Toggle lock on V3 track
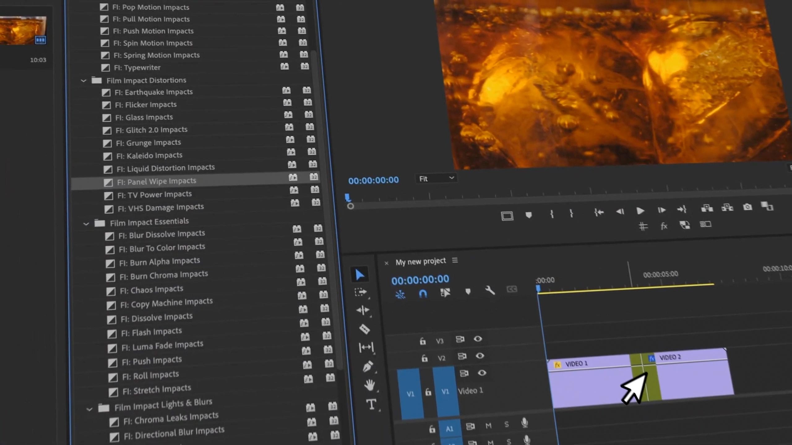Screen dimensions: 792x445 pyautogui.click(x=423, y=341)
